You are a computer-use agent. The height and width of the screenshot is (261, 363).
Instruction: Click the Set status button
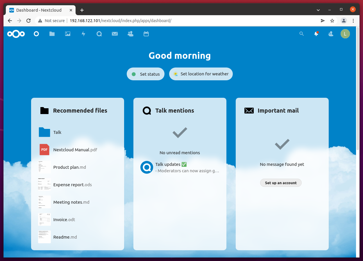pos(146,74)
